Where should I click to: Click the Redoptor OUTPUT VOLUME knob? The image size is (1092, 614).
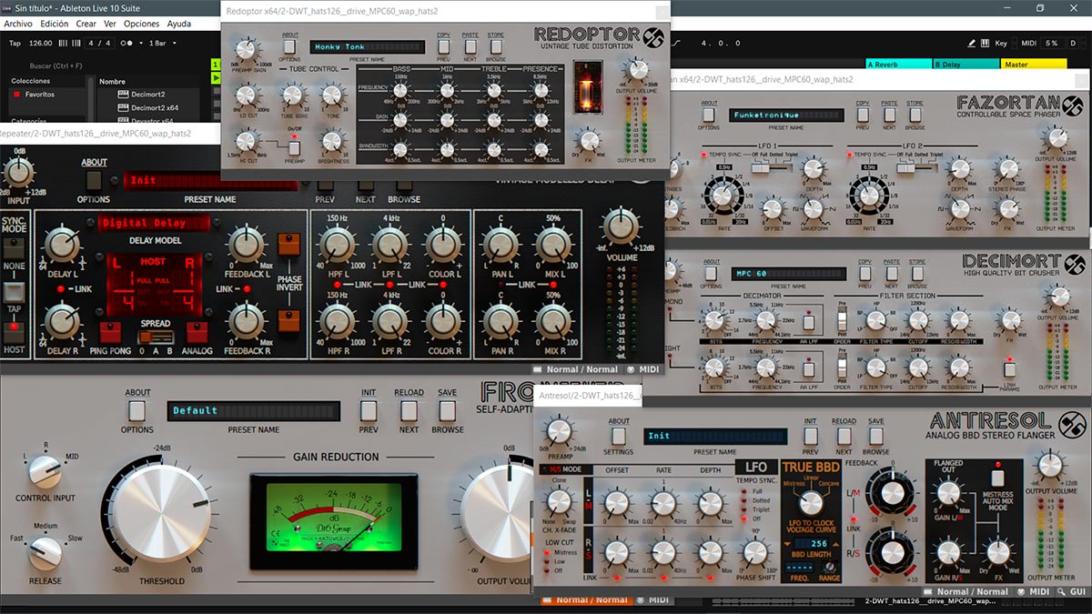click(x=638, y=69)
